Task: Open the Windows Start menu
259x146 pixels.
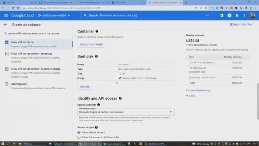Action: (x=3, y=144)
